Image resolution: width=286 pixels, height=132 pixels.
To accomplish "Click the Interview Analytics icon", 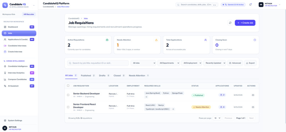I will tap(5, 73).
